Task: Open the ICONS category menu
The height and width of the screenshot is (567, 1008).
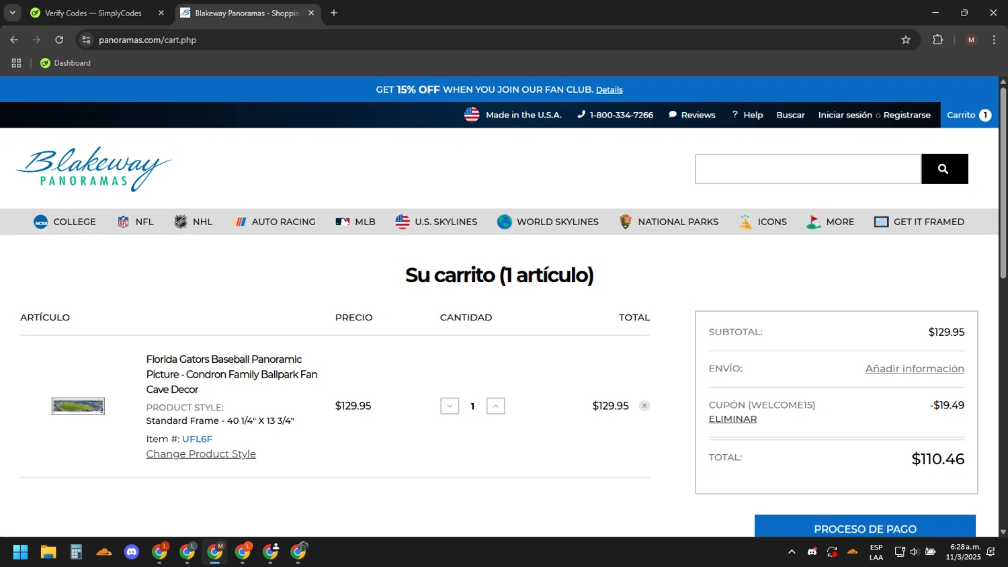Action: (x=763, y=222)
